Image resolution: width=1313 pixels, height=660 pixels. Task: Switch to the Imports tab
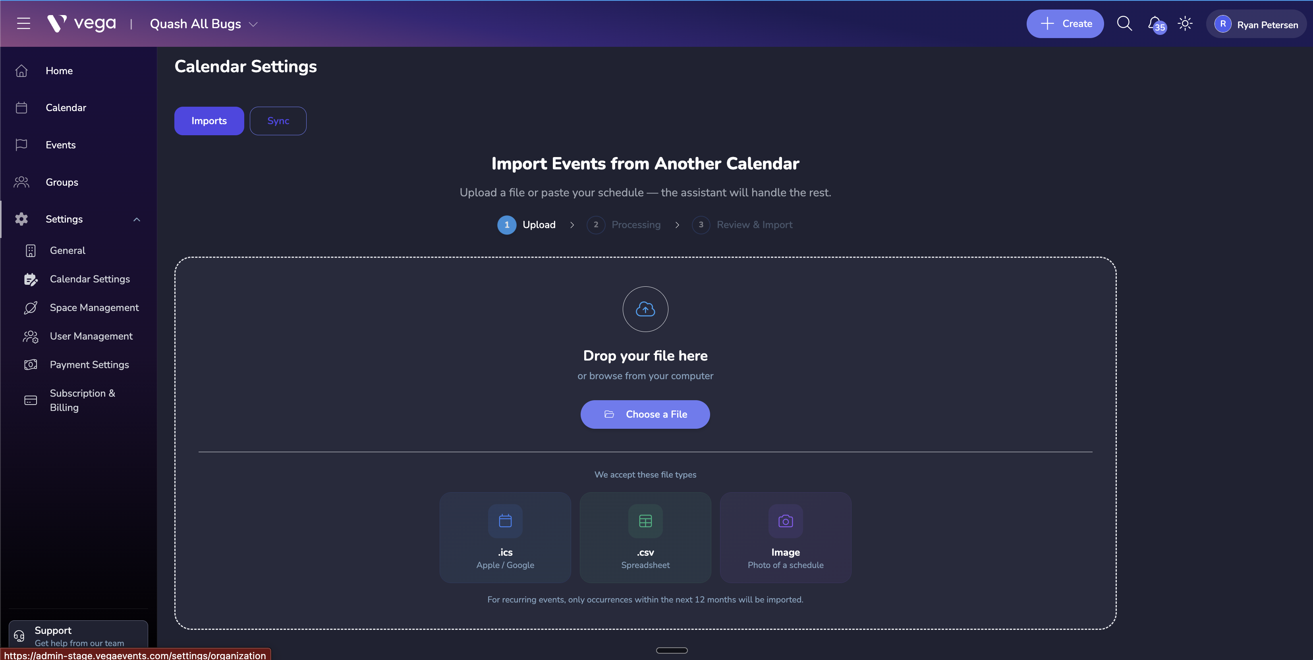(x=209, y=121)
